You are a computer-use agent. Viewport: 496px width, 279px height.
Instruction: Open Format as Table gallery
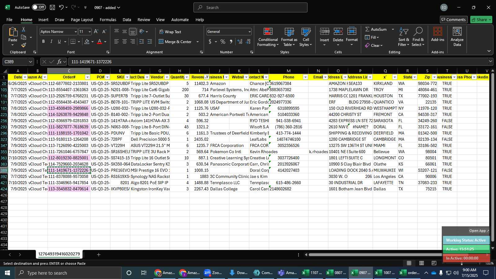[289, 37]
